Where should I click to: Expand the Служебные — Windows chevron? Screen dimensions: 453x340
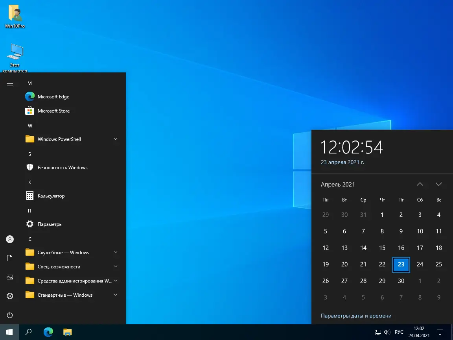coord(116,252)
